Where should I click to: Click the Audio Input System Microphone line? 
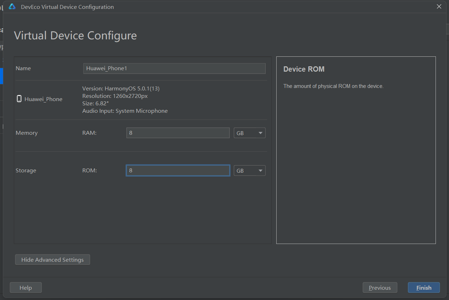(x=125, y=111)
